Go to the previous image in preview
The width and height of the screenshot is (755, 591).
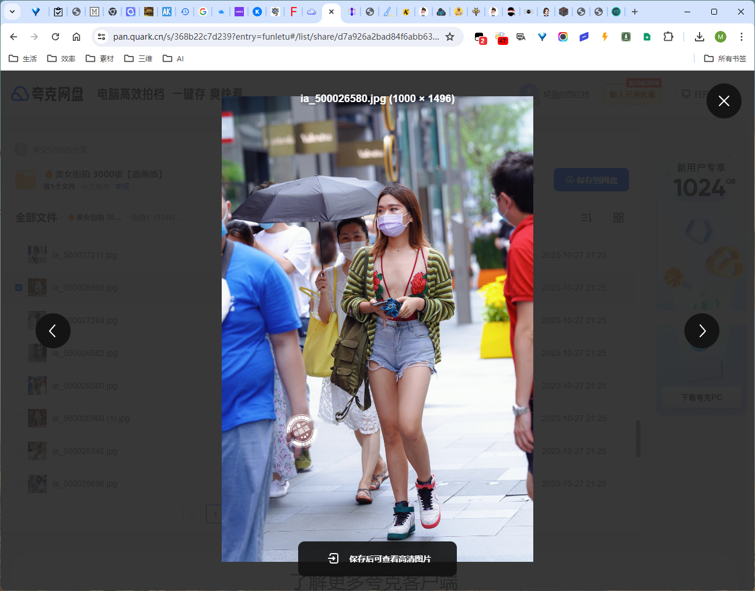[x=53, y=331]
